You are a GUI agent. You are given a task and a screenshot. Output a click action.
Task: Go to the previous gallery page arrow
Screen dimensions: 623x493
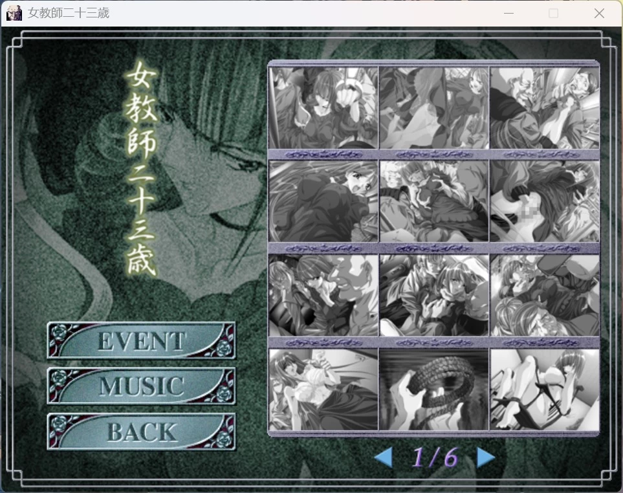tap(384, 457)
